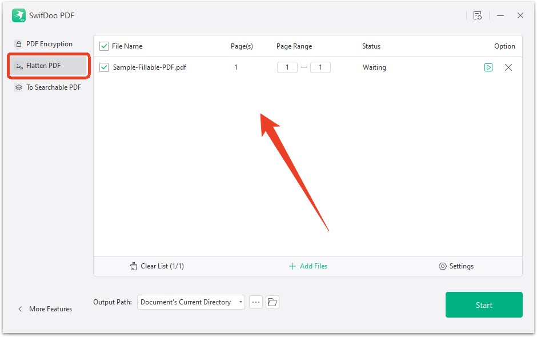537x337 pixels.
Task: Click Clear List (1/1)
Action: click(x=157, y=266)
